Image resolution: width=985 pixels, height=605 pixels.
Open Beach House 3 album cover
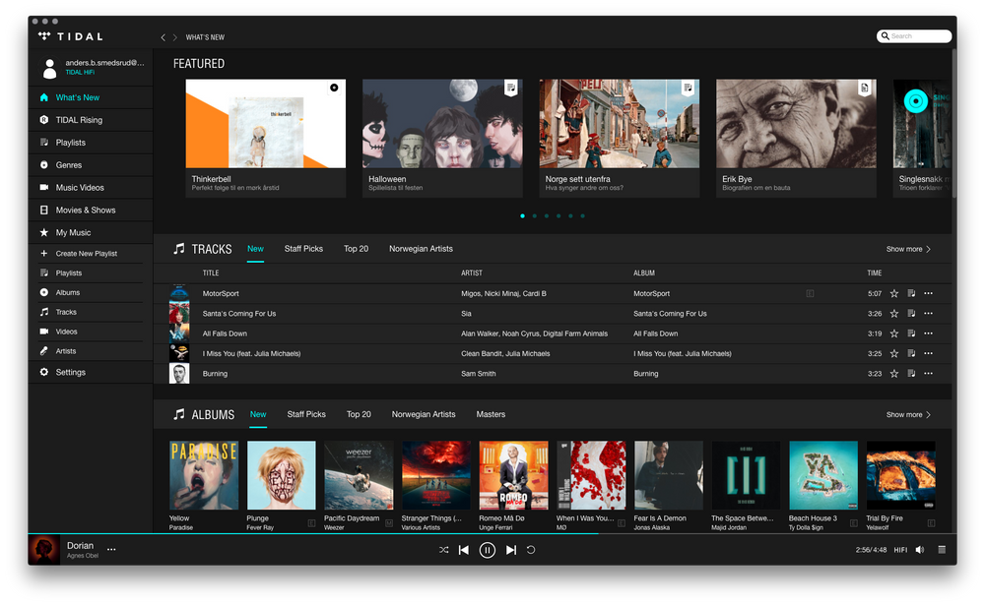point(823,475)
